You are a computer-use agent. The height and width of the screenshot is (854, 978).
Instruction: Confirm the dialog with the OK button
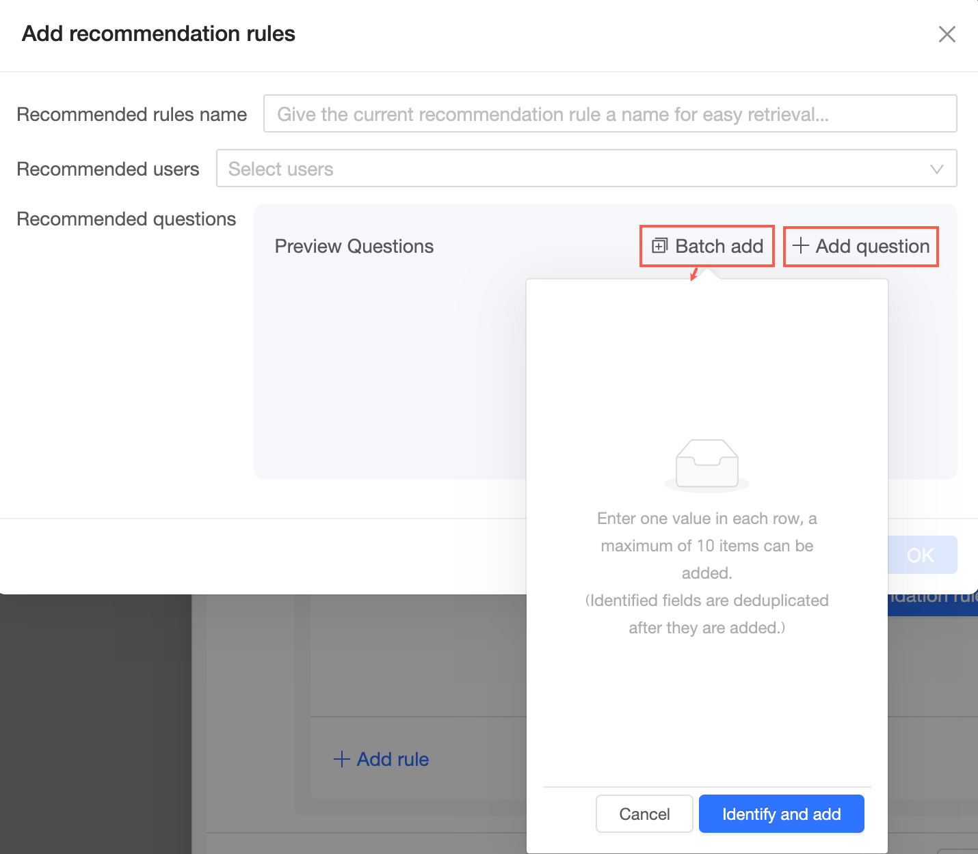tap(921, 555)
